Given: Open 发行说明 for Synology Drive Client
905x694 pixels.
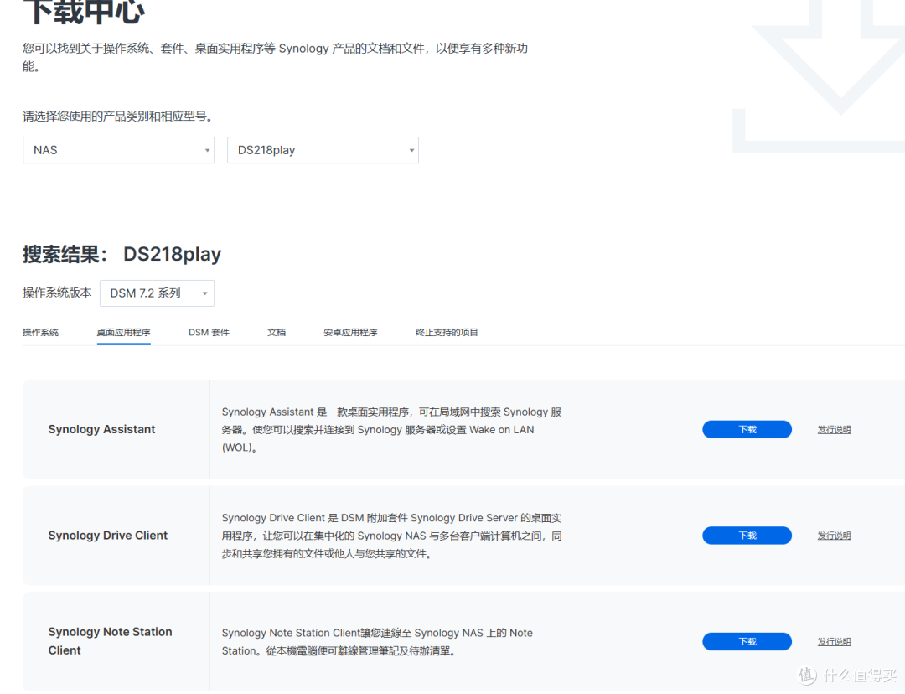Looking at the screenshot, I should coord(834,535).
